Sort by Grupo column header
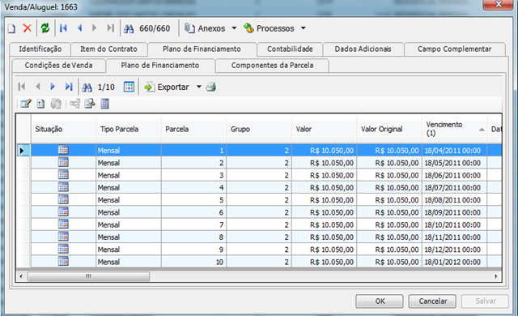 pyautogui.click(x=259, y=130)
